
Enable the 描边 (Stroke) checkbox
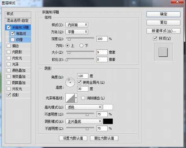pos(8,46)
